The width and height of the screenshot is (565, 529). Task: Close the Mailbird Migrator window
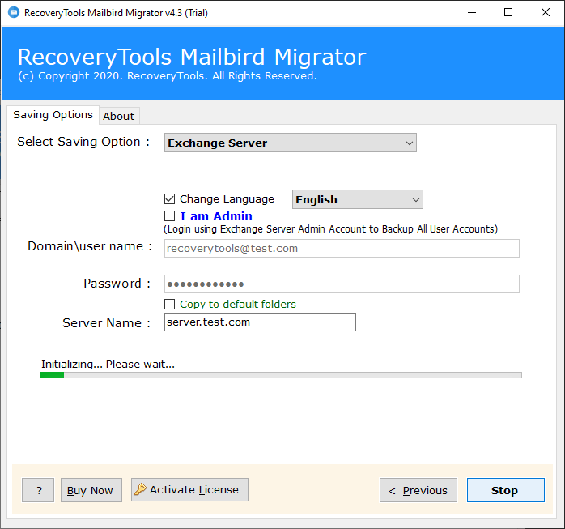click(546, 13)
